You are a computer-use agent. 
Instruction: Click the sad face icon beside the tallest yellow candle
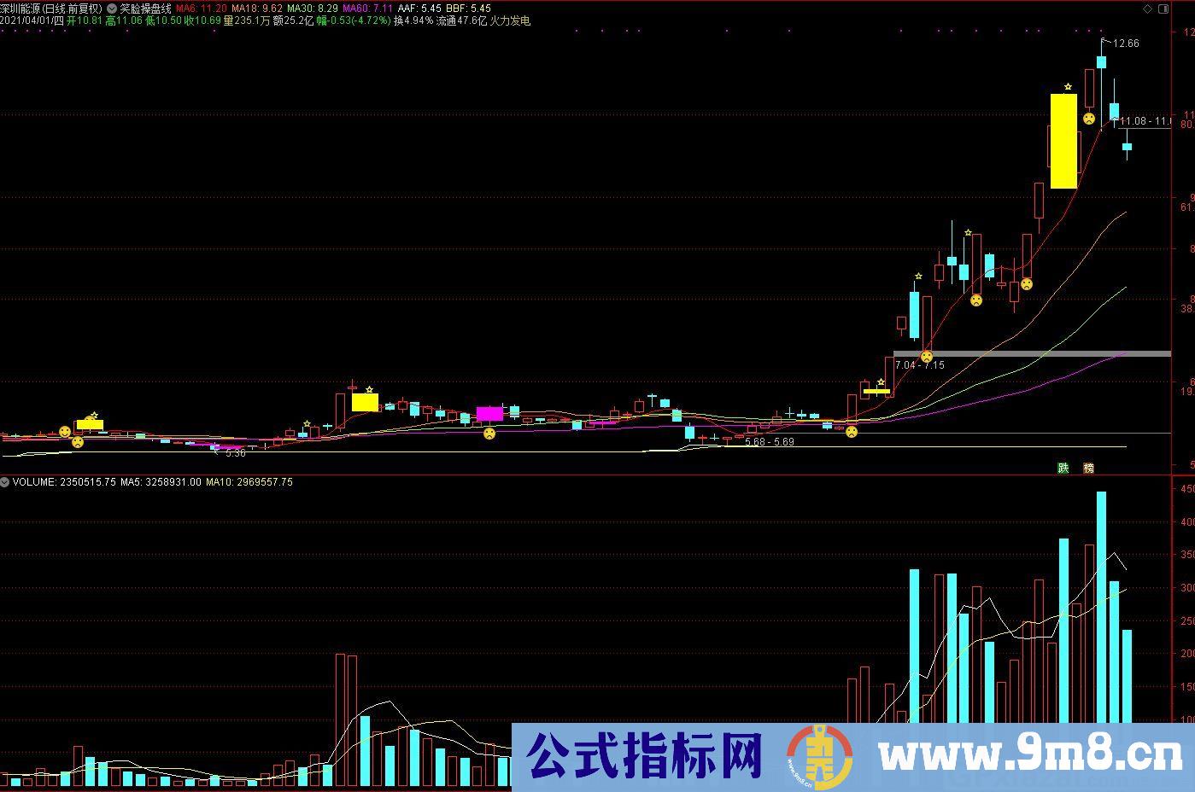click(1089, 119)
